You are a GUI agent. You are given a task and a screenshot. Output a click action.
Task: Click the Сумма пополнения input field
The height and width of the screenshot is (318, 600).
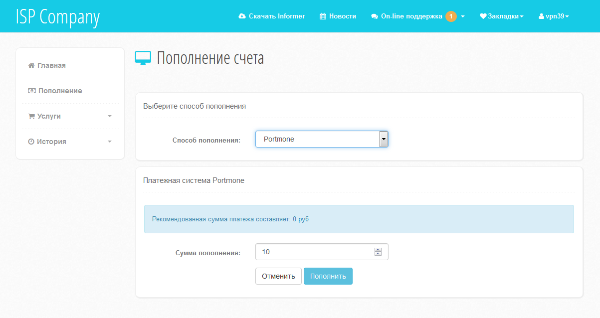click(314, 252)
